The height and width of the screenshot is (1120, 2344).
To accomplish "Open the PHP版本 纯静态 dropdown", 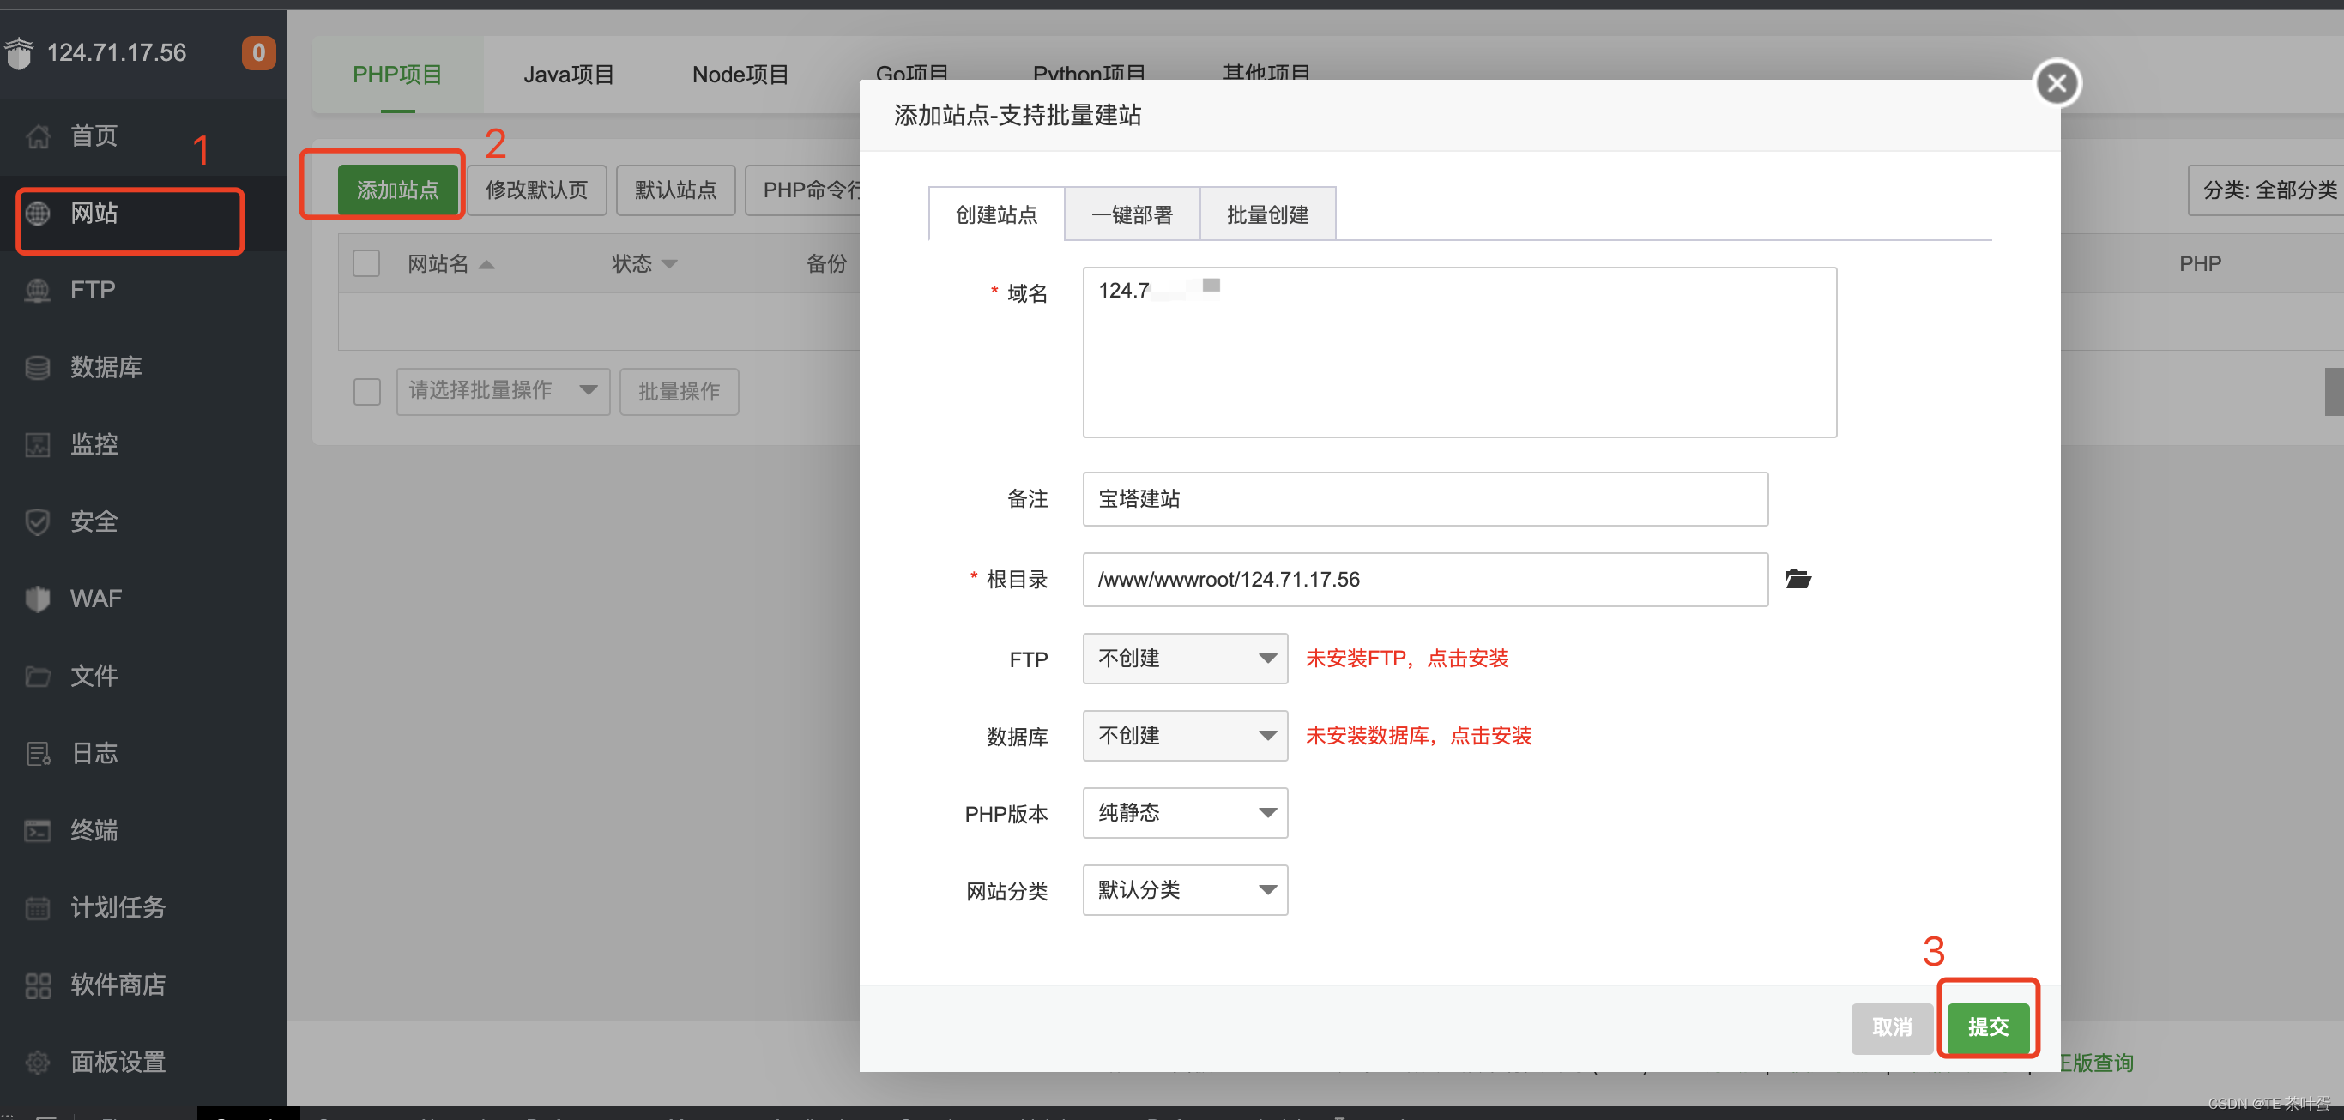I will click(x=1185, y=812).
